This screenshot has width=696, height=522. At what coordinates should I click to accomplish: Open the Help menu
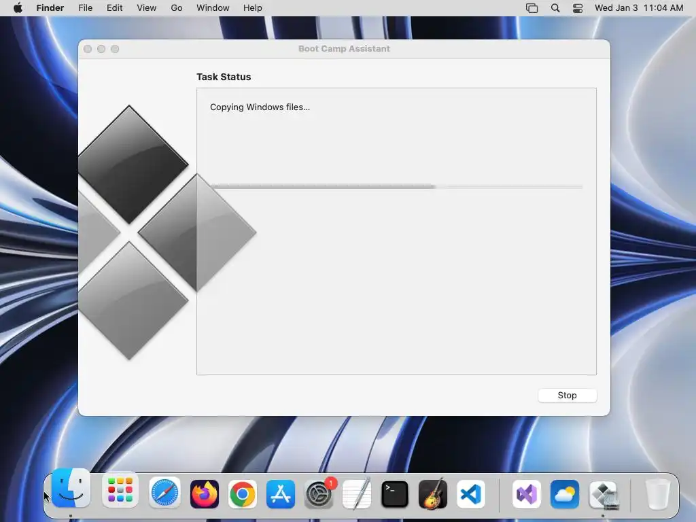coord(253,8)
